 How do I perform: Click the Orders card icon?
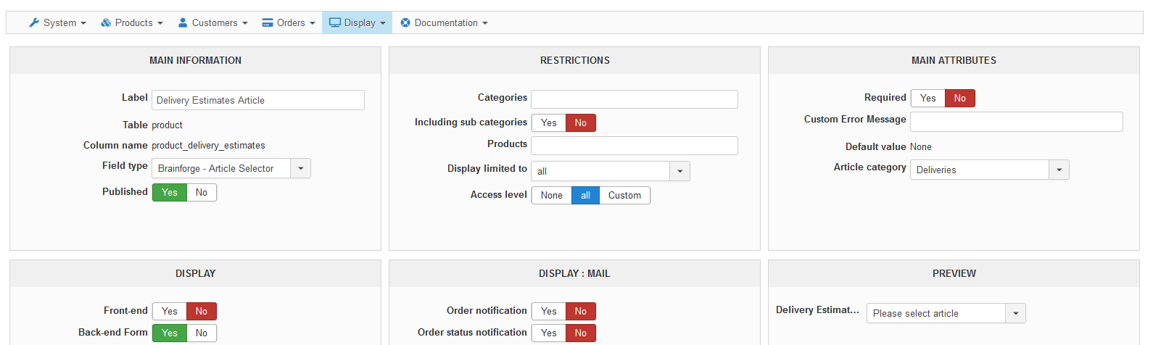(268, 22)
